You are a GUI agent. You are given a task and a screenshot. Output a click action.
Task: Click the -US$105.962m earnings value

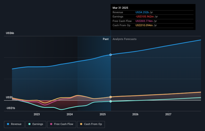coord(145,16)
